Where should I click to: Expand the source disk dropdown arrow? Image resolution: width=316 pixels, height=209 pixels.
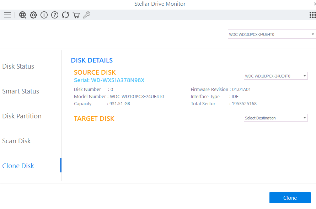point(305,76)
